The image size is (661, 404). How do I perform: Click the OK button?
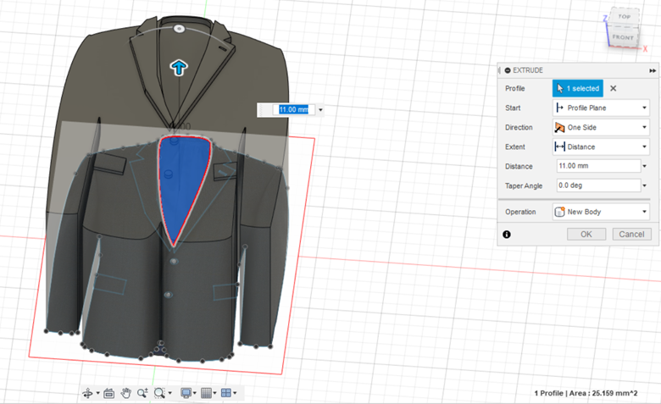tap(586, 235)
